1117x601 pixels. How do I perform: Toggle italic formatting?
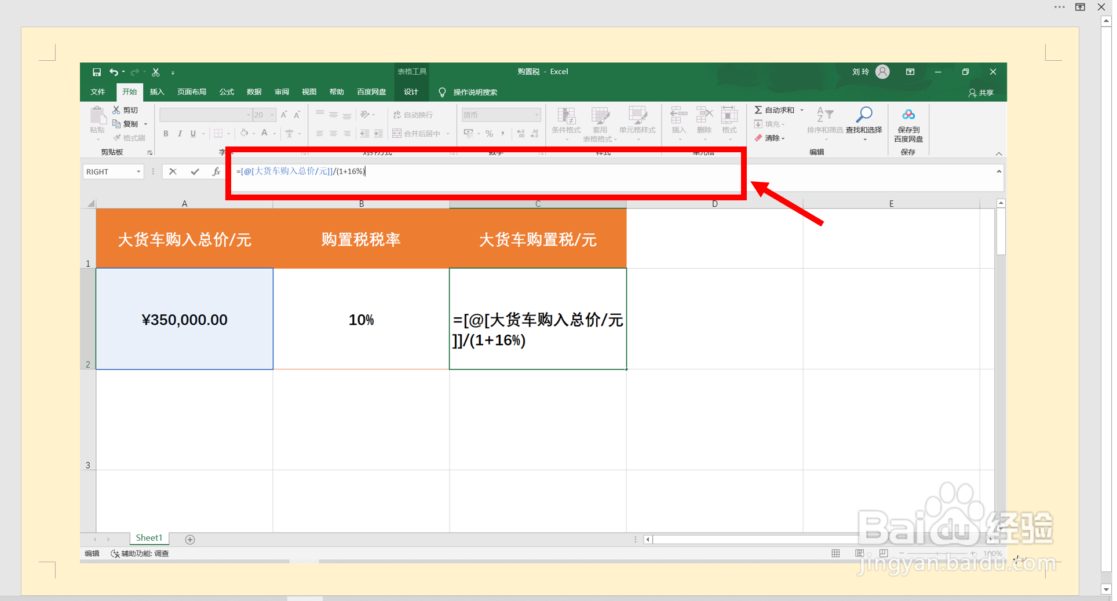(180, 133)
